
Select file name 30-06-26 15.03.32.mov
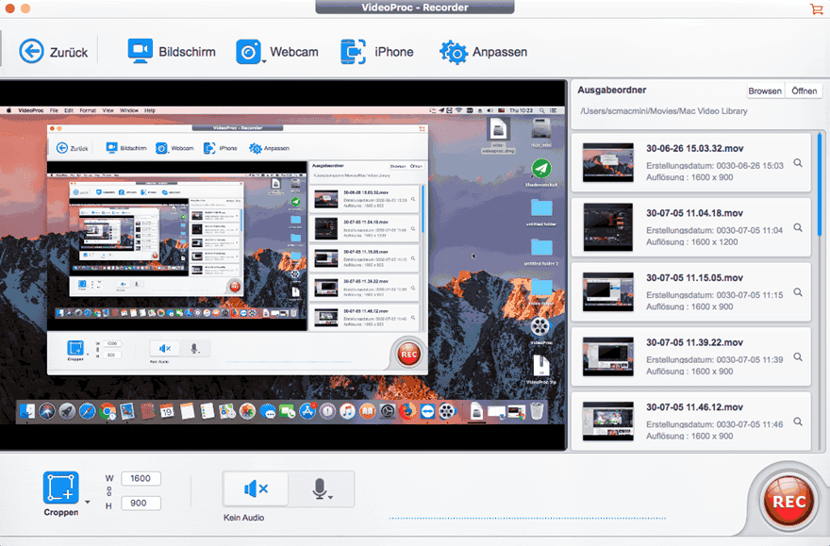pyautogui.click(x=694, y=149)
